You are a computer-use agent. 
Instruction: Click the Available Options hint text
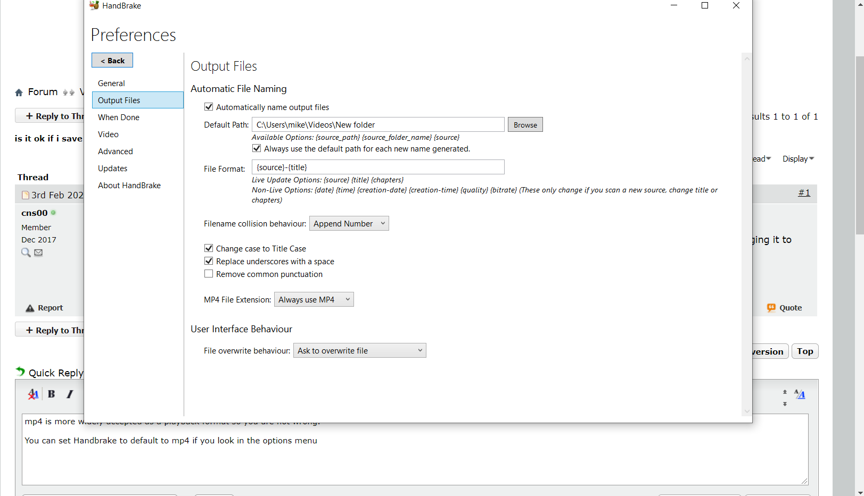pyautogui.click(x=355, y=137)
